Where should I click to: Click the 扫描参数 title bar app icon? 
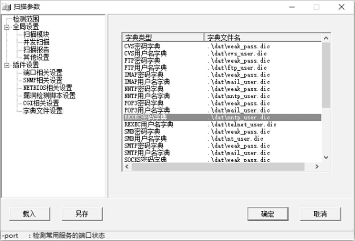tap(6, 7)
